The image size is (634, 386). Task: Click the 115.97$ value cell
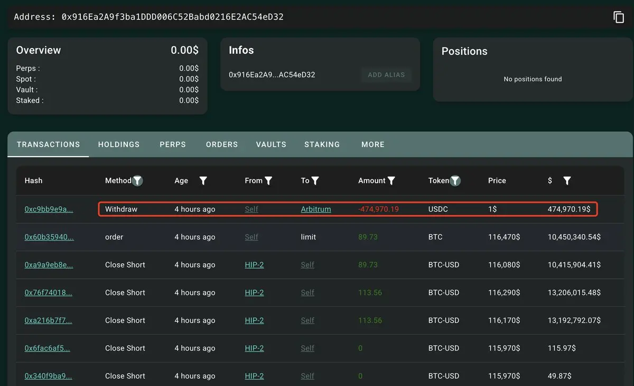(x=562, y=349)
